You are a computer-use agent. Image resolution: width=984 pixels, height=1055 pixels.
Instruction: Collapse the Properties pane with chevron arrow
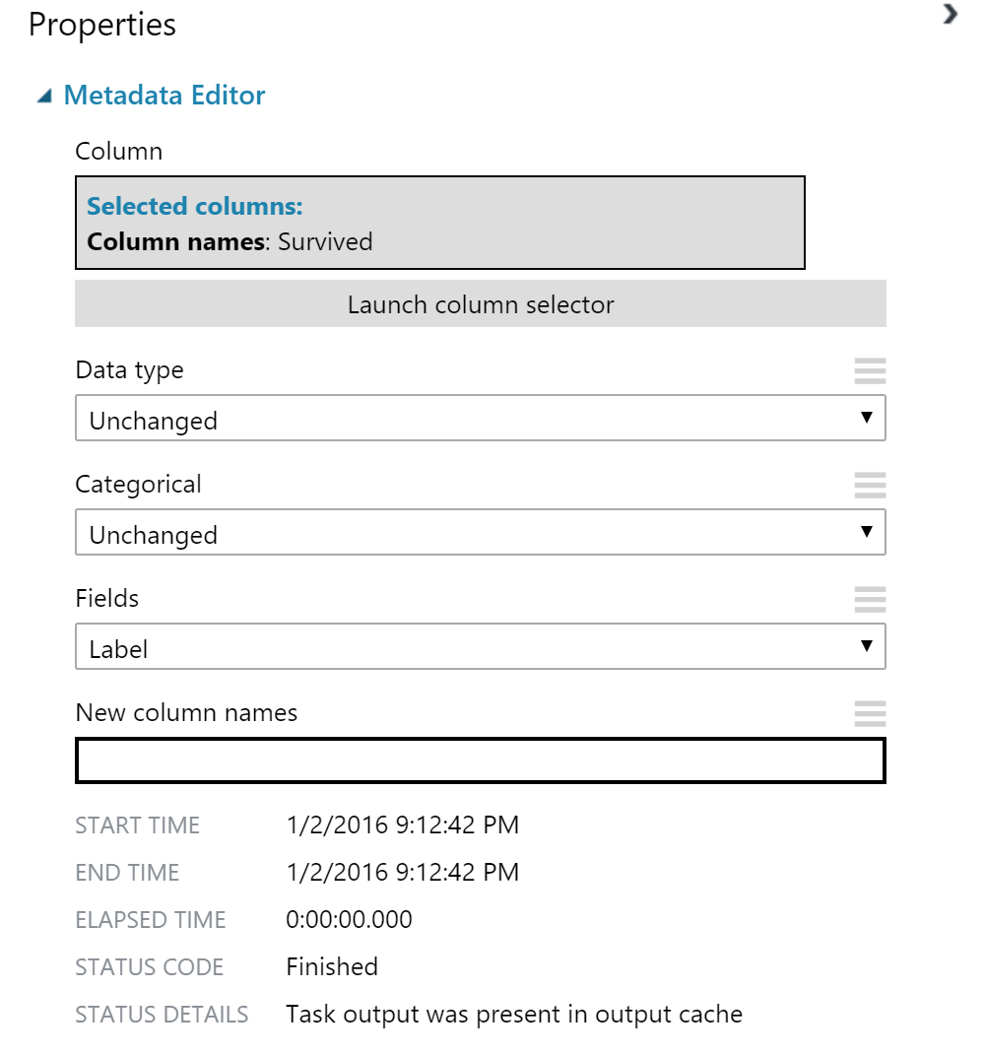(950, 14)
